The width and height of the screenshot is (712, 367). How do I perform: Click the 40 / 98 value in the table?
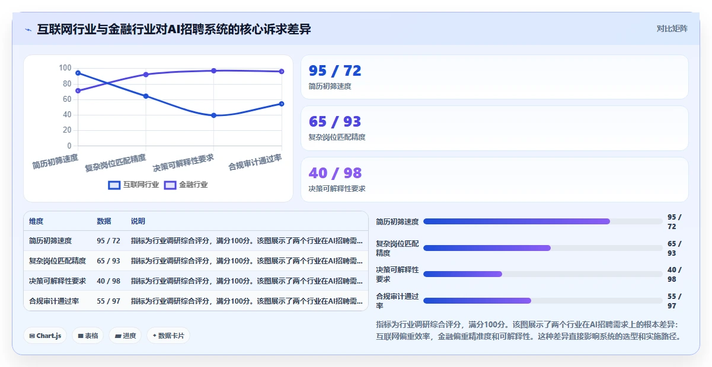tap(108, 281)
